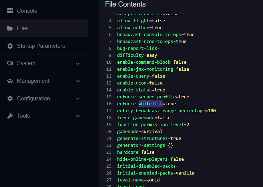Click the Startup Parameters gear icon

[10, 46]
